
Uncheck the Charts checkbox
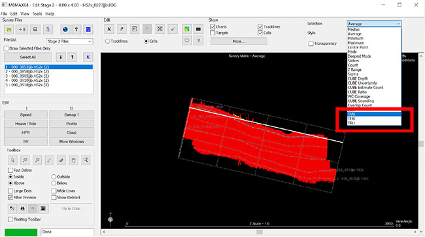pyautogui.click(x=212, y=27)
